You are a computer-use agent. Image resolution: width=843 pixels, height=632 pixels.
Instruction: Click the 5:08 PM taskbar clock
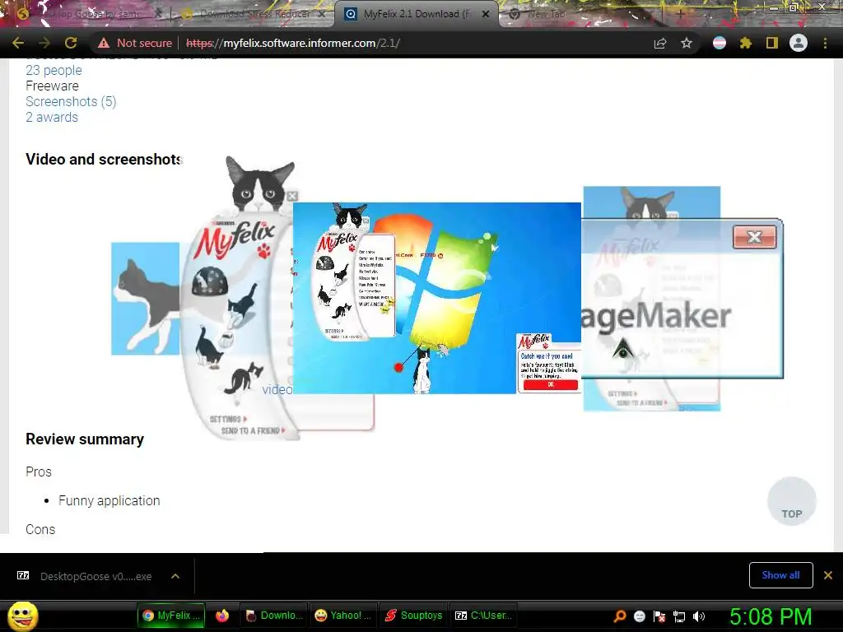click(771, 616)
